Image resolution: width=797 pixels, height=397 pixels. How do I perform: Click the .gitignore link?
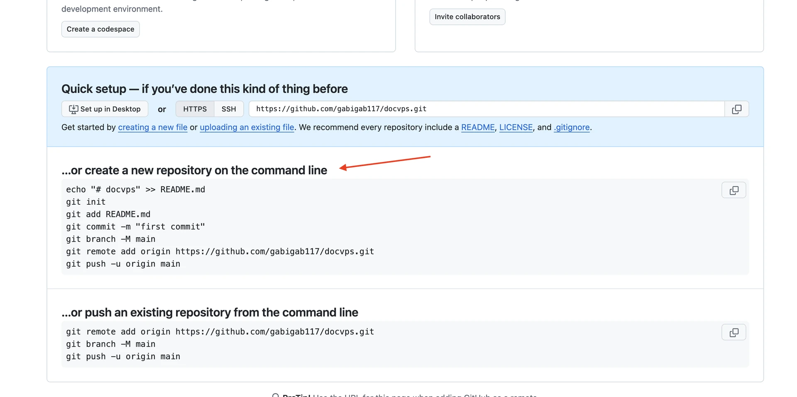point(572,127)
